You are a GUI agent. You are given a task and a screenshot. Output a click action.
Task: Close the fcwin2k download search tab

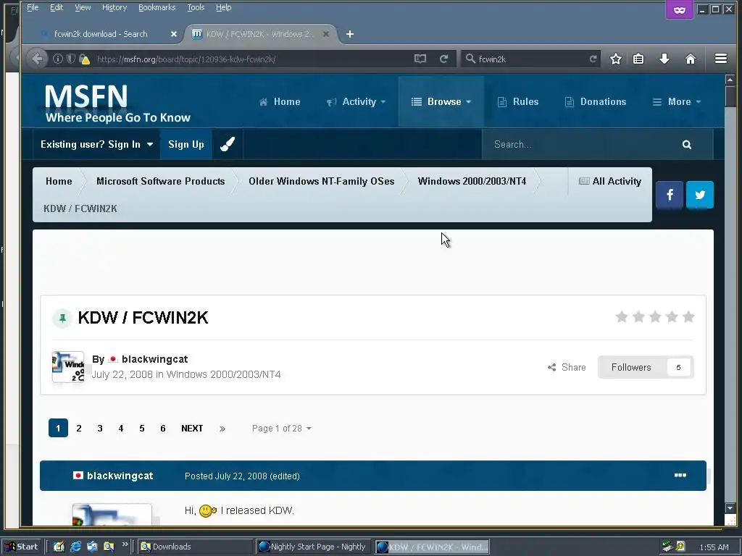tap(174, 34)
